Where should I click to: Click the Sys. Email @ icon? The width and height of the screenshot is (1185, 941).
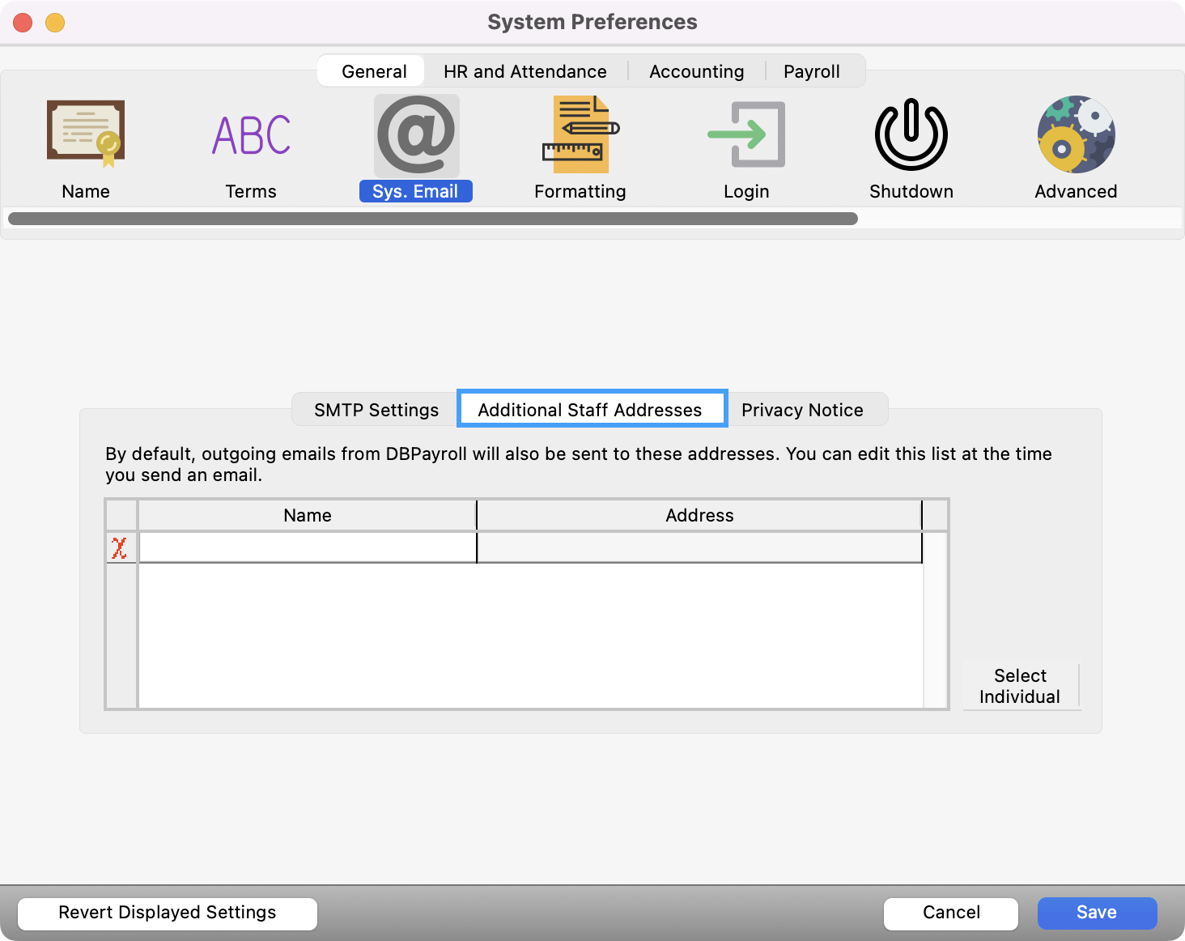coord(416,134)
